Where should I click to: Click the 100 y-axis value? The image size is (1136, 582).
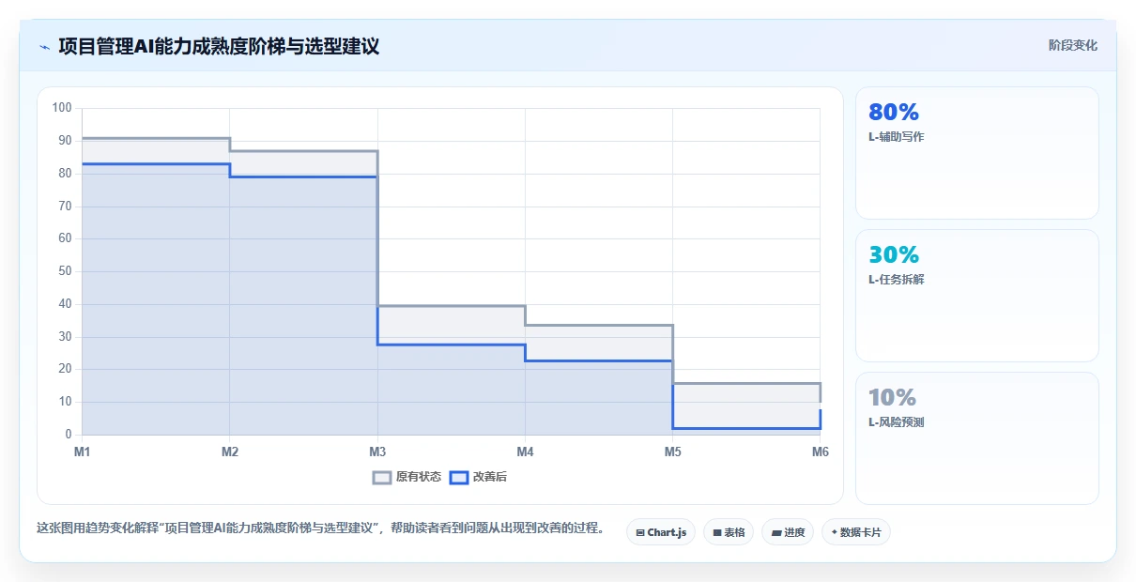pyautogui.click(x=62, y=108)
